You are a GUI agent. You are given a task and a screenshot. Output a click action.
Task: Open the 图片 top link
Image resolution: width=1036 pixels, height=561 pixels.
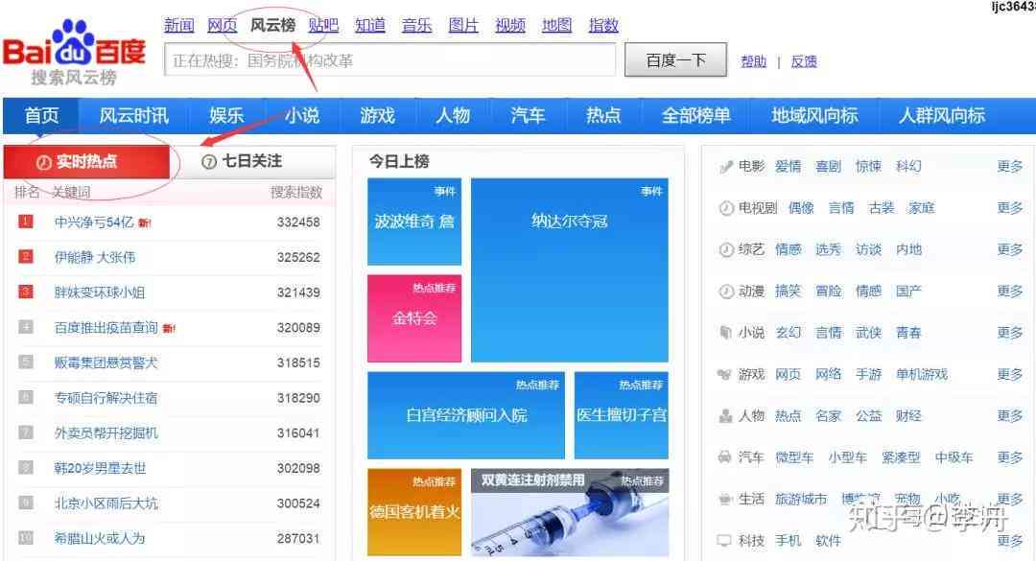pyautogui.click(x=463, y=25)
